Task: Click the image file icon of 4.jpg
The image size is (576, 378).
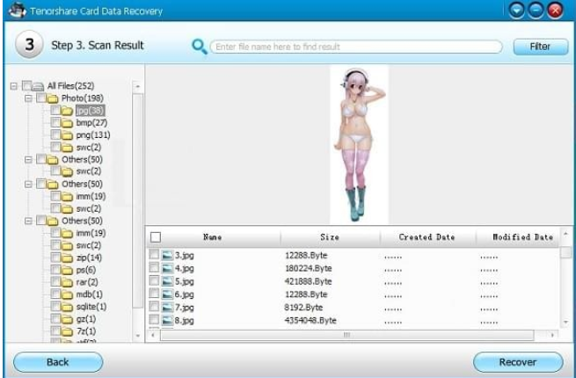Action: point(167,268)
